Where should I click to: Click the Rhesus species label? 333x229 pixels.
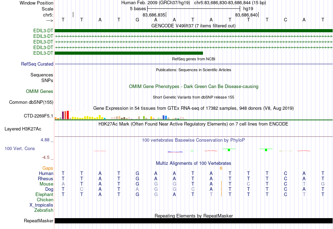point(46,179)
